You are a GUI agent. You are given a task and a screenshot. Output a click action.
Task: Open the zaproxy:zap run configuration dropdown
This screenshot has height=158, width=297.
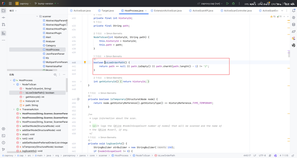210,3
